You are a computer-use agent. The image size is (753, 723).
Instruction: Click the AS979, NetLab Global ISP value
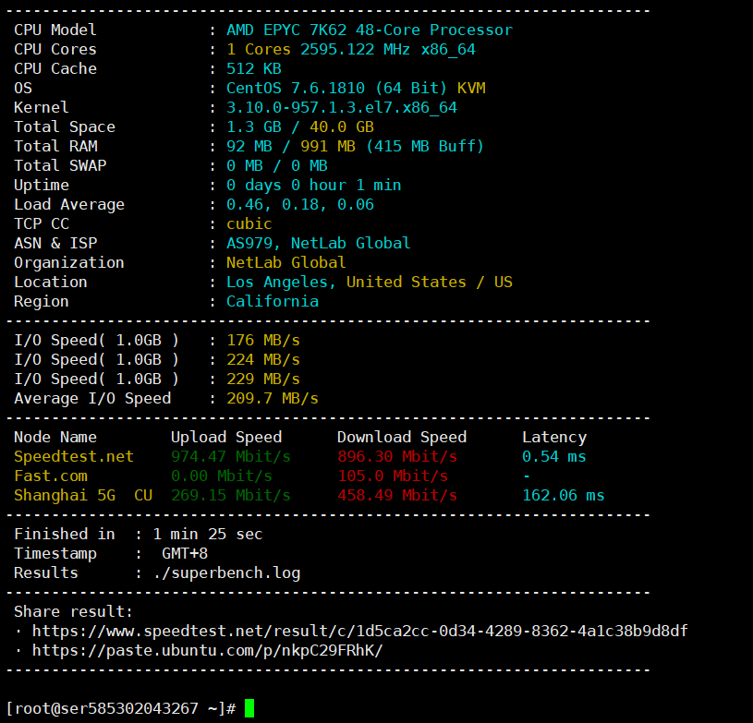coord(318,243)
